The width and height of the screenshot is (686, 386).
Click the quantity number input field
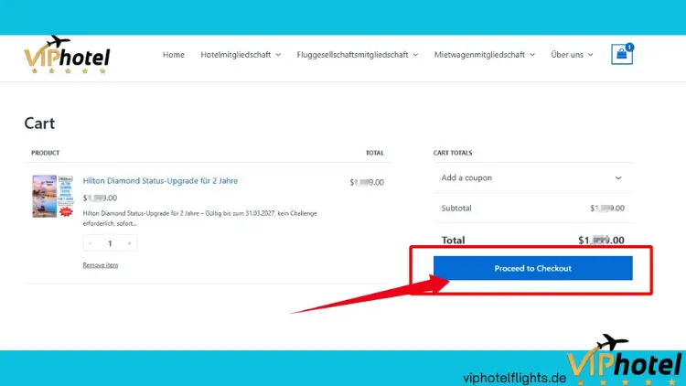(111, 243)
